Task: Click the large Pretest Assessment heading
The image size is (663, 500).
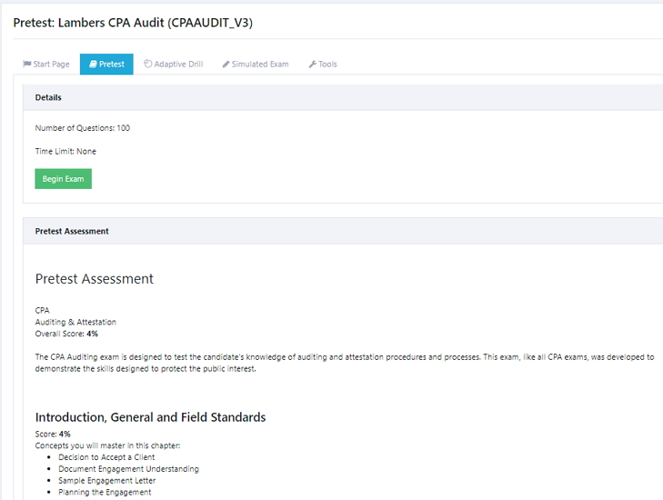Action: tap(95, 279)
